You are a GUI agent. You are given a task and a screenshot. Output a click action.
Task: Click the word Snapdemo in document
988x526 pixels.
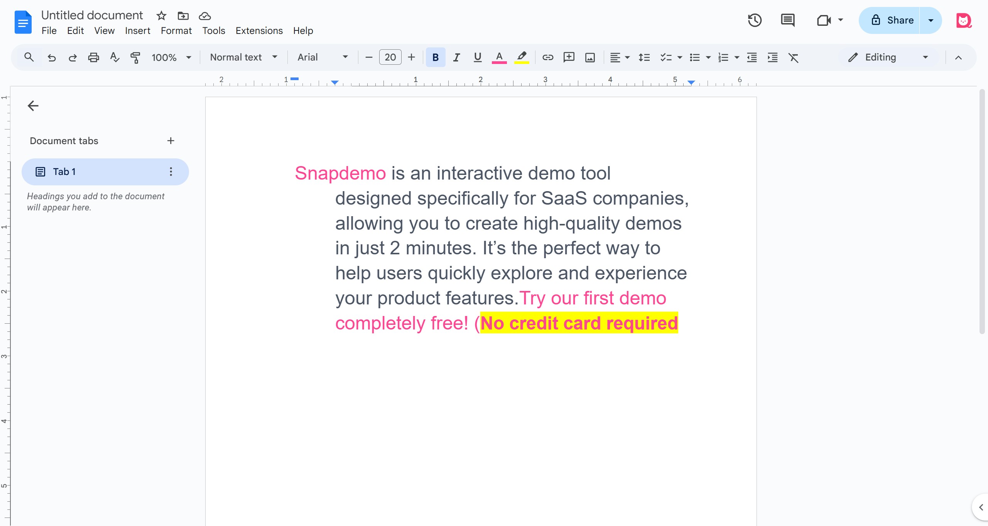tap(340, 173)
